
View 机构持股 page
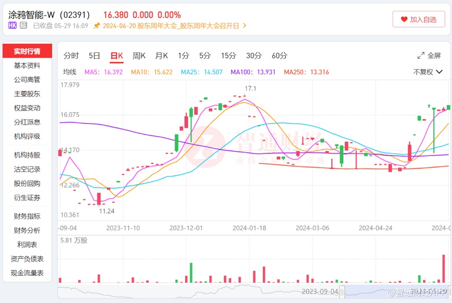click(27, 155)
